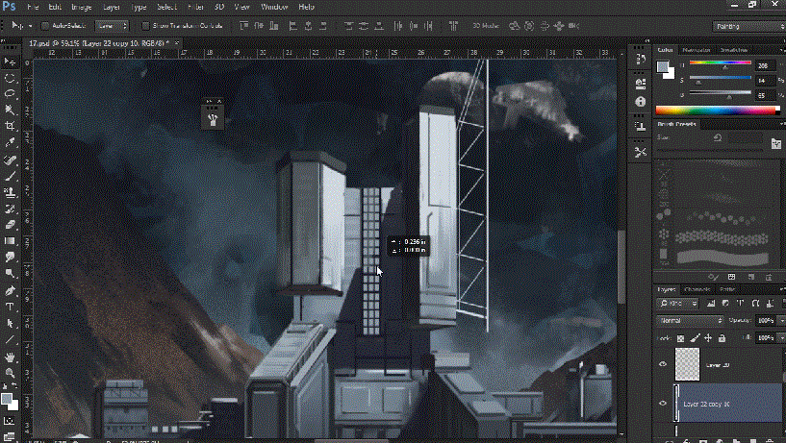Open the Auto-Select Layer dropdown
The image size is (786, 443).
click(112, 26)
